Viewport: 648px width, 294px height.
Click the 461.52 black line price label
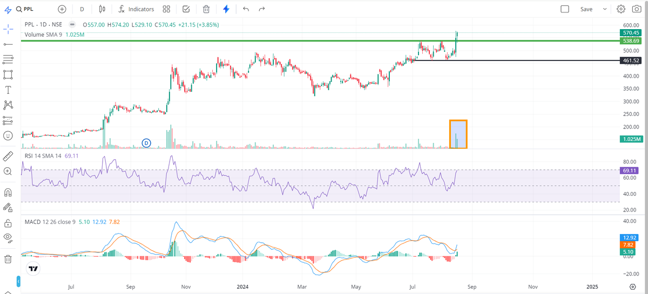631,60
